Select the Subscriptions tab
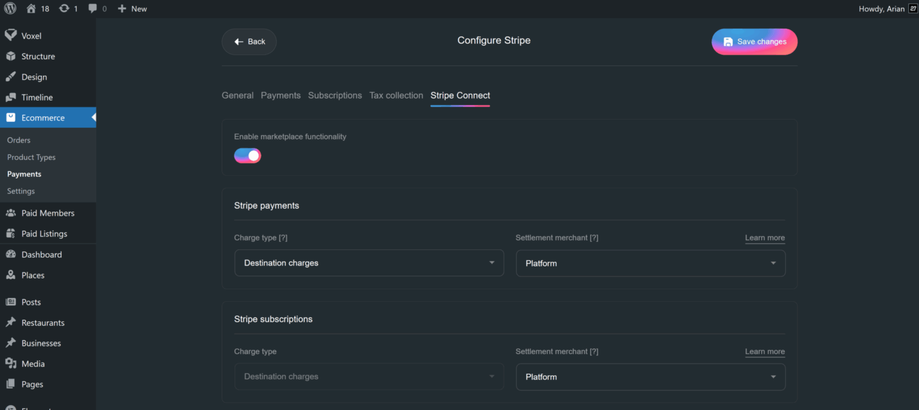919x410 pixels. (334, 96)
